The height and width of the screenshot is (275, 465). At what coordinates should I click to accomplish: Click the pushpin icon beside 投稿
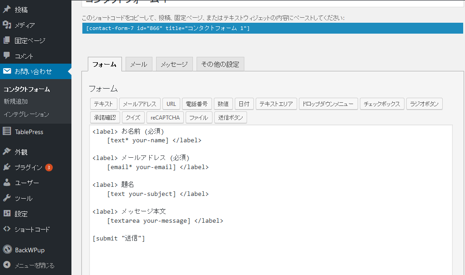coord(7,10)
